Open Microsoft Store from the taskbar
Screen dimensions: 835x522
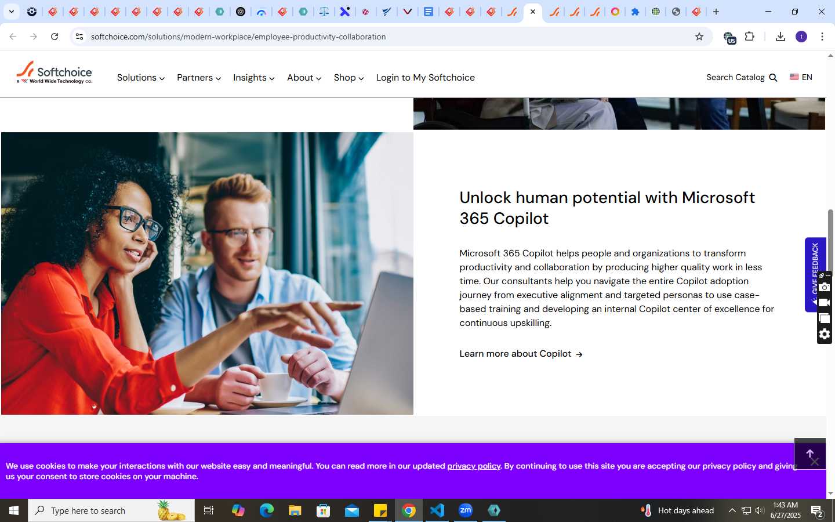(324, 510)
